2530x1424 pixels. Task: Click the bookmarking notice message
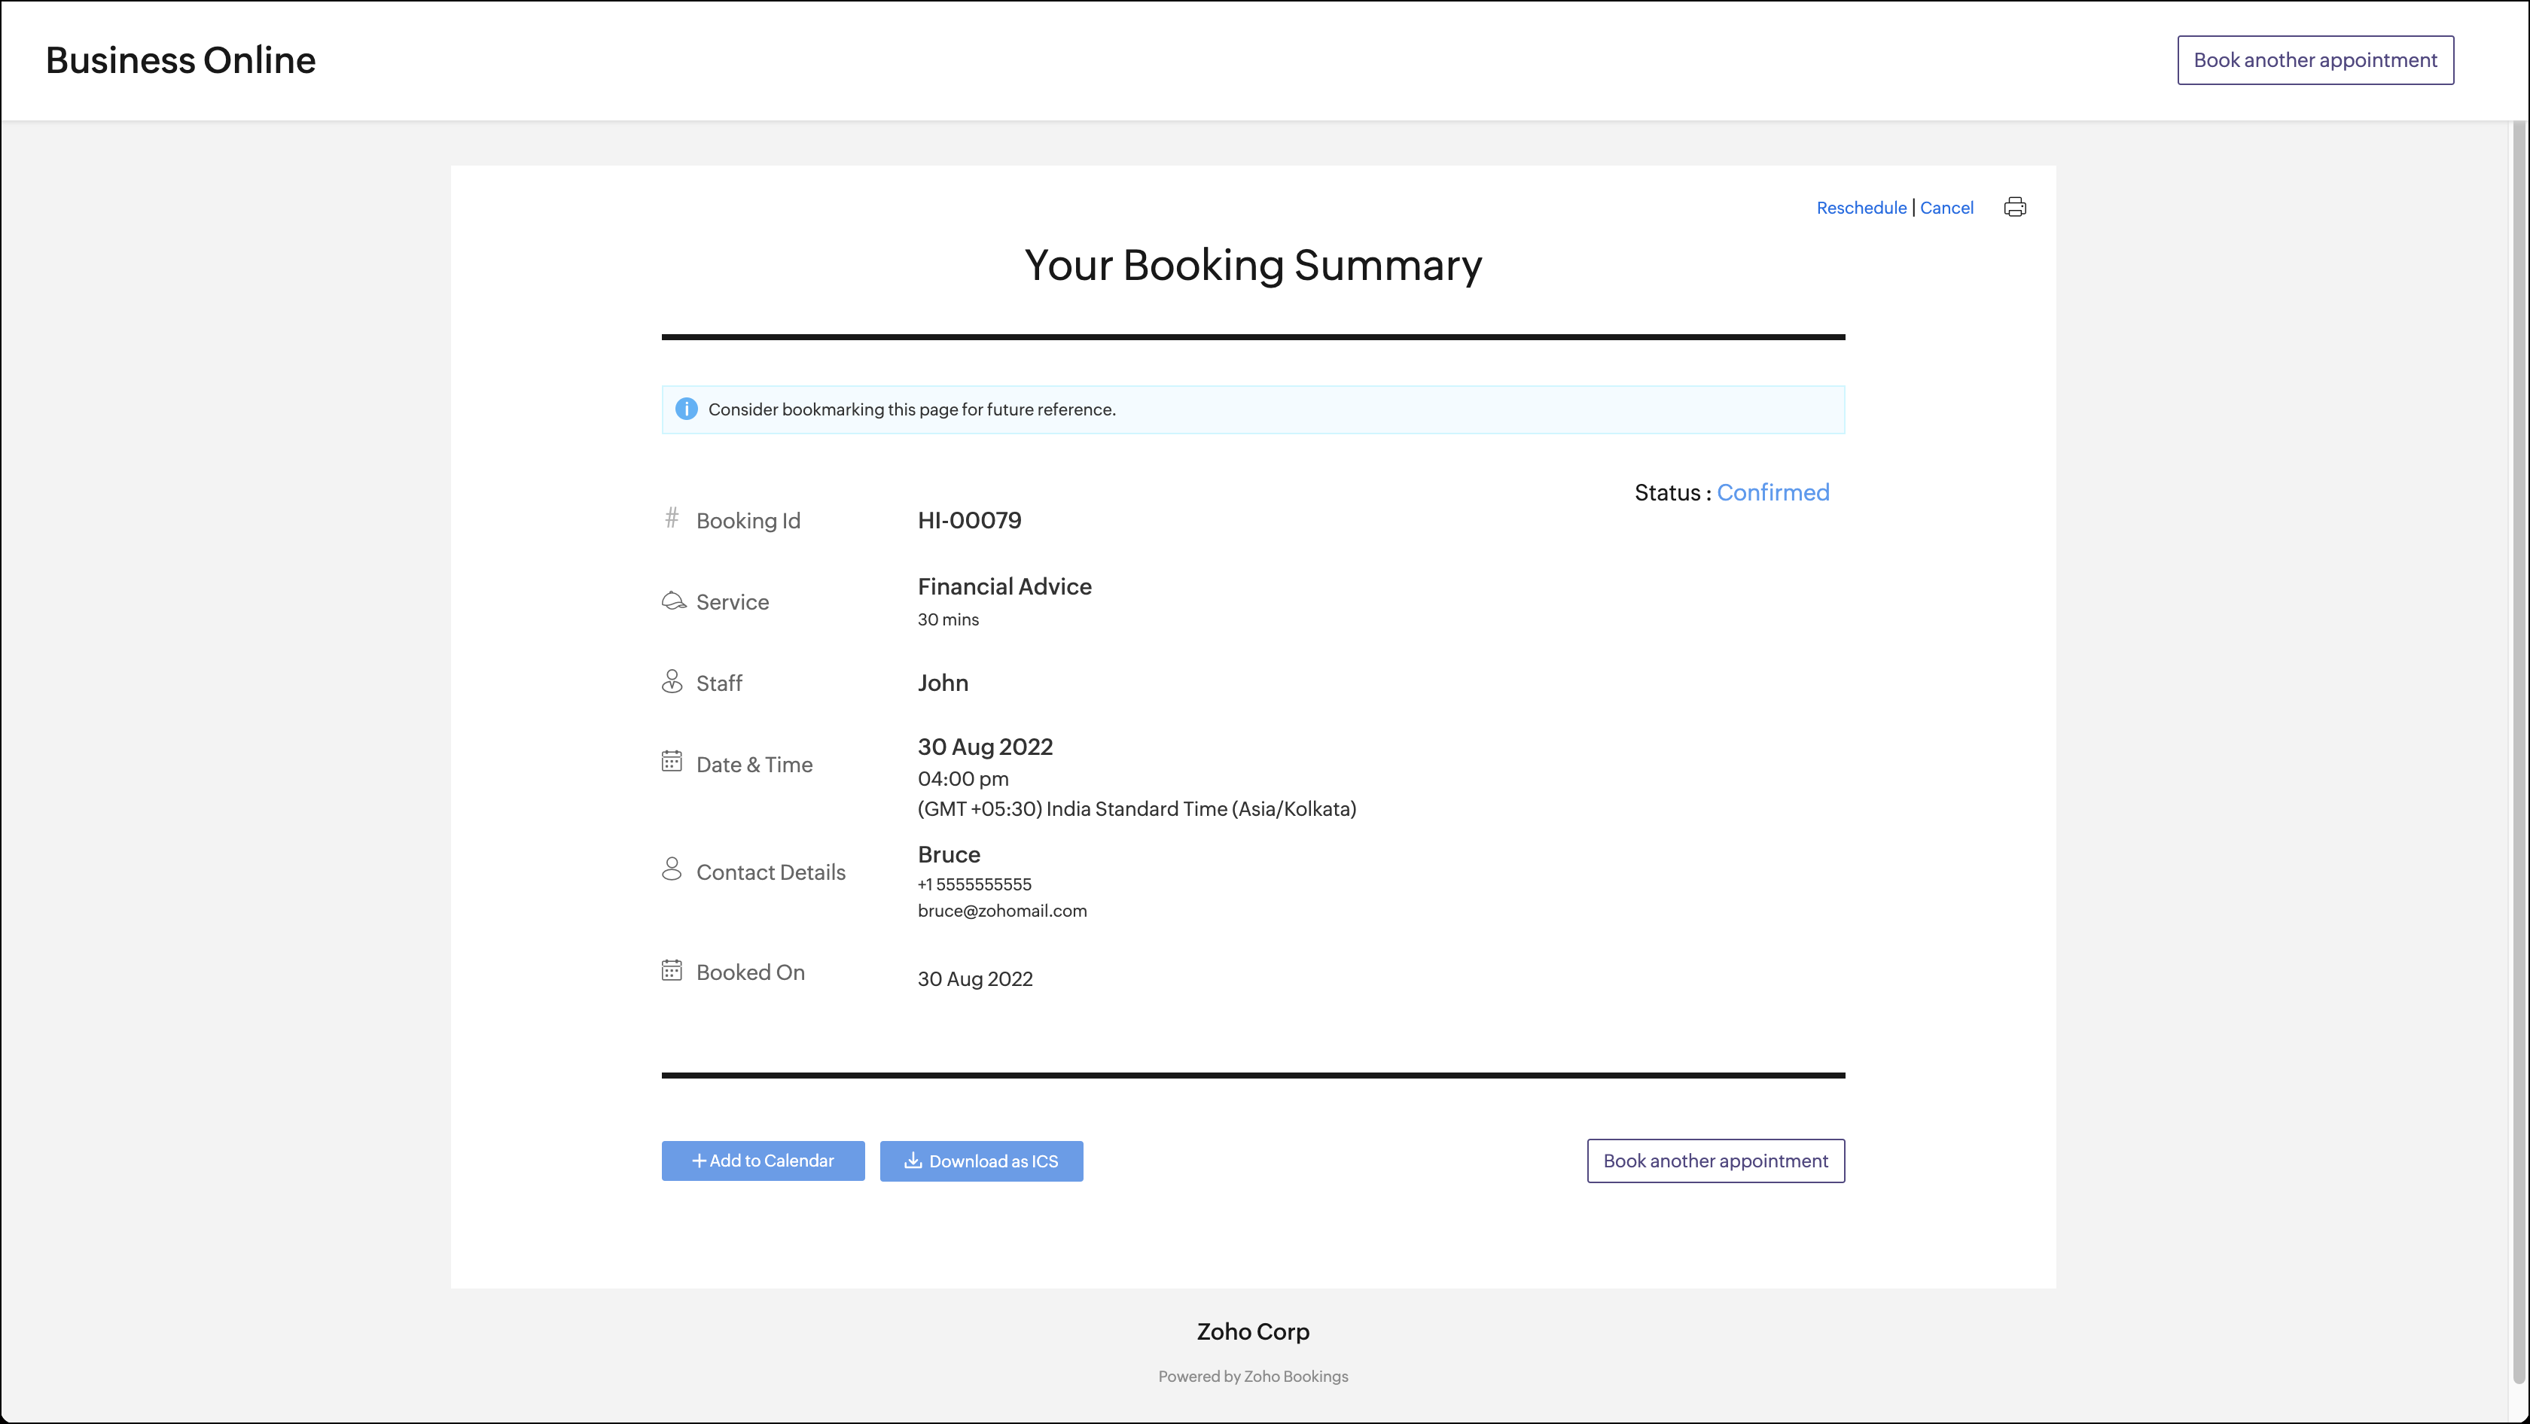click(911, 410)
